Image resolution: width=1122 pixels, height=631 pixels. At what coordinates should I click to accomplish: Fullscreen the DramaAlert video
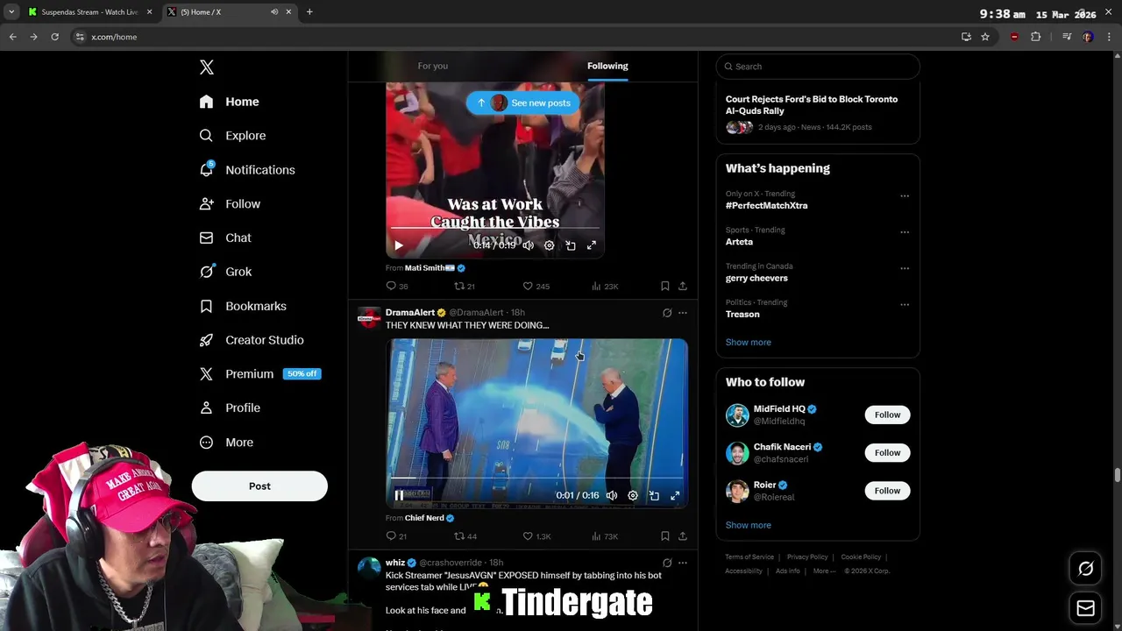click(675, 495)
